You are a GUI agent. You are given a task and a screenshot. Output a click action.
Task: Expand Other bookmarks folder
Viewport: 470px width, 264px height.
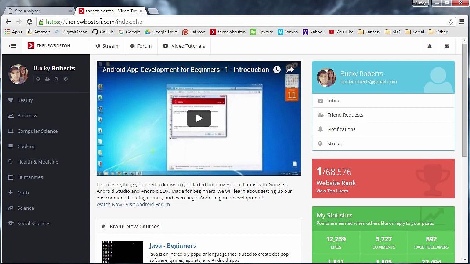point(438,32)
